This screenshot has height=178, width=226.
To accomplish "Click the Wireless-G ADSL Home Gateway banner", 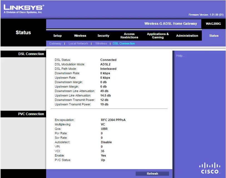I will pyautogui.click(x=170, y=24).
